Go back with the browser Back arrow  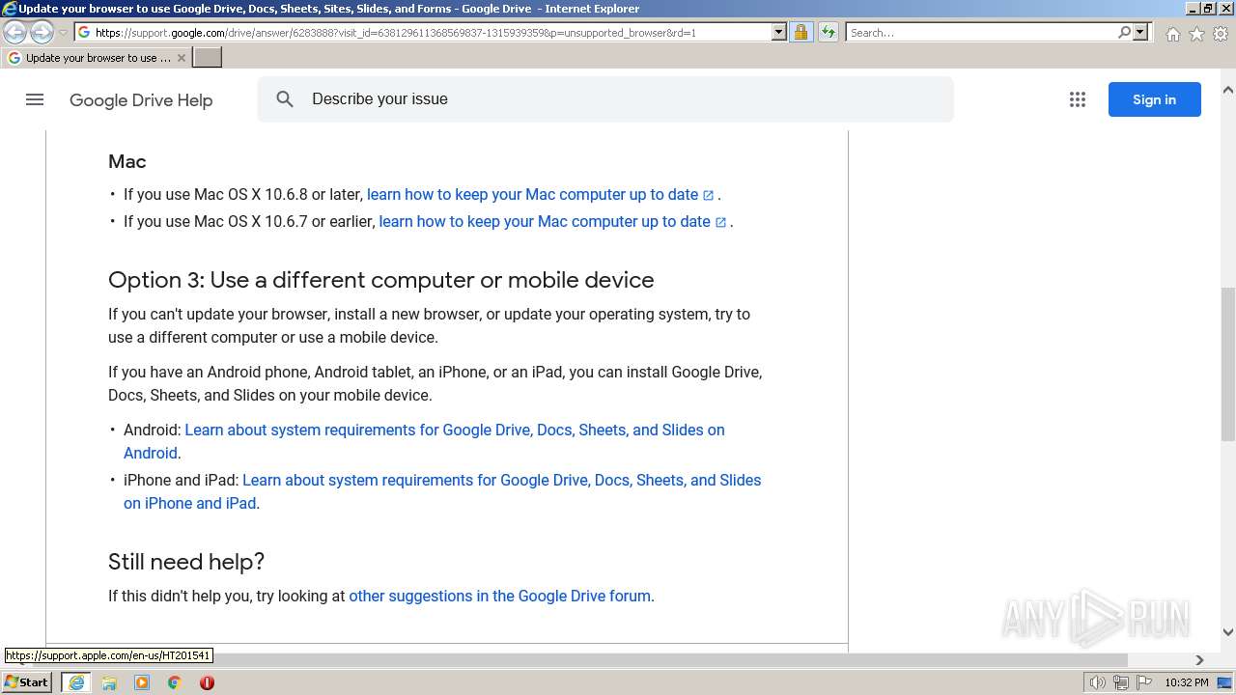tap(15, 33)
